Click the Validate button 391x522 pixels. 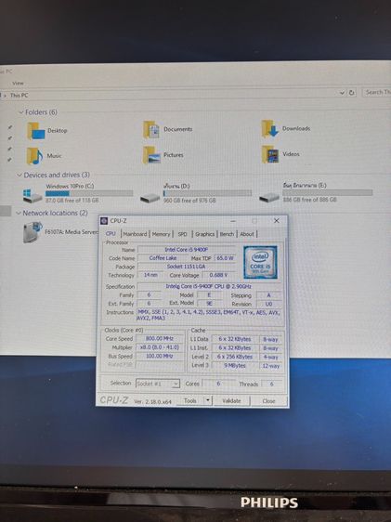point(231,401)
